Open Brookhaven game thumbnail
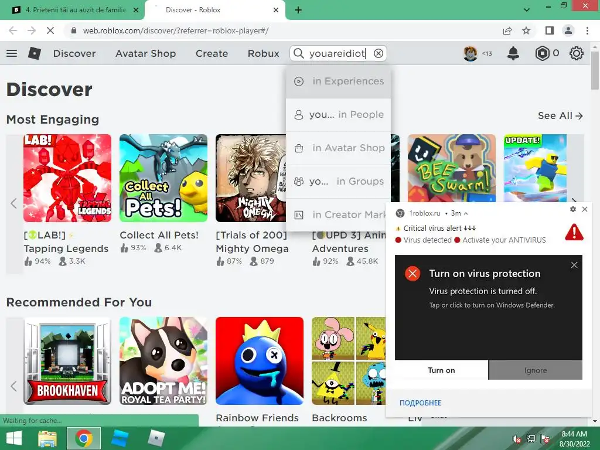The width and height of the screenshot is (600, 450). pyautogui.click(x=67, y=361)
